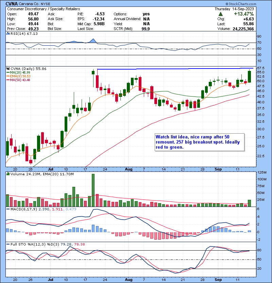Click the stochastic %D value 78.38
This screenshot has width=272, height=283.
80,244
